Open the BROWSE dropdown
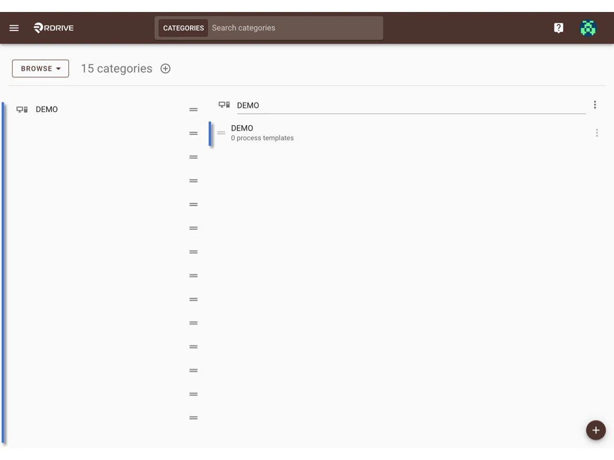 coord(40,68)
